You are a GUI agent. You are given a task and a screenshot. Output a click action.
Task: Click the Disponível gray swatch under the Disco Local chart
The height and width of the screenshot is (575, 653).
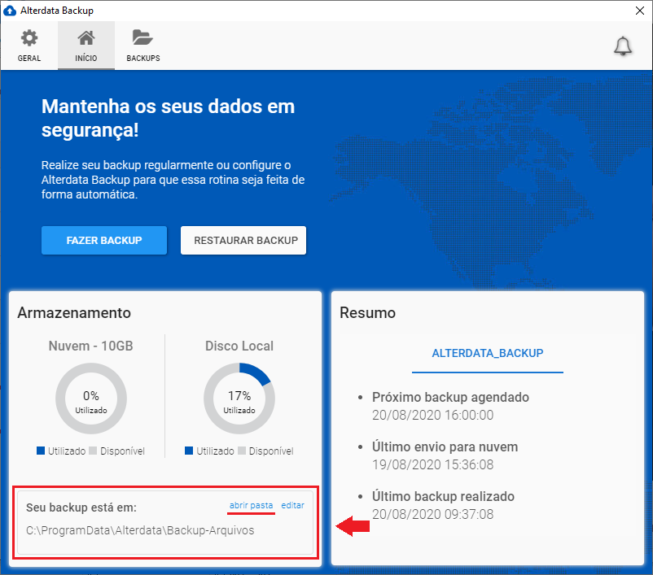pos(242,451)
